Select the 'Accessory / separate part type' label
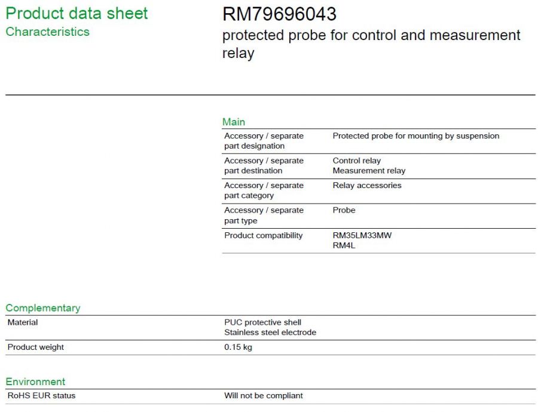This screenshot has width=538, height=412. tap(264, 215)
